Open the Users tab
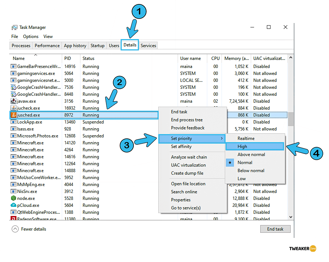 (114, 46)
